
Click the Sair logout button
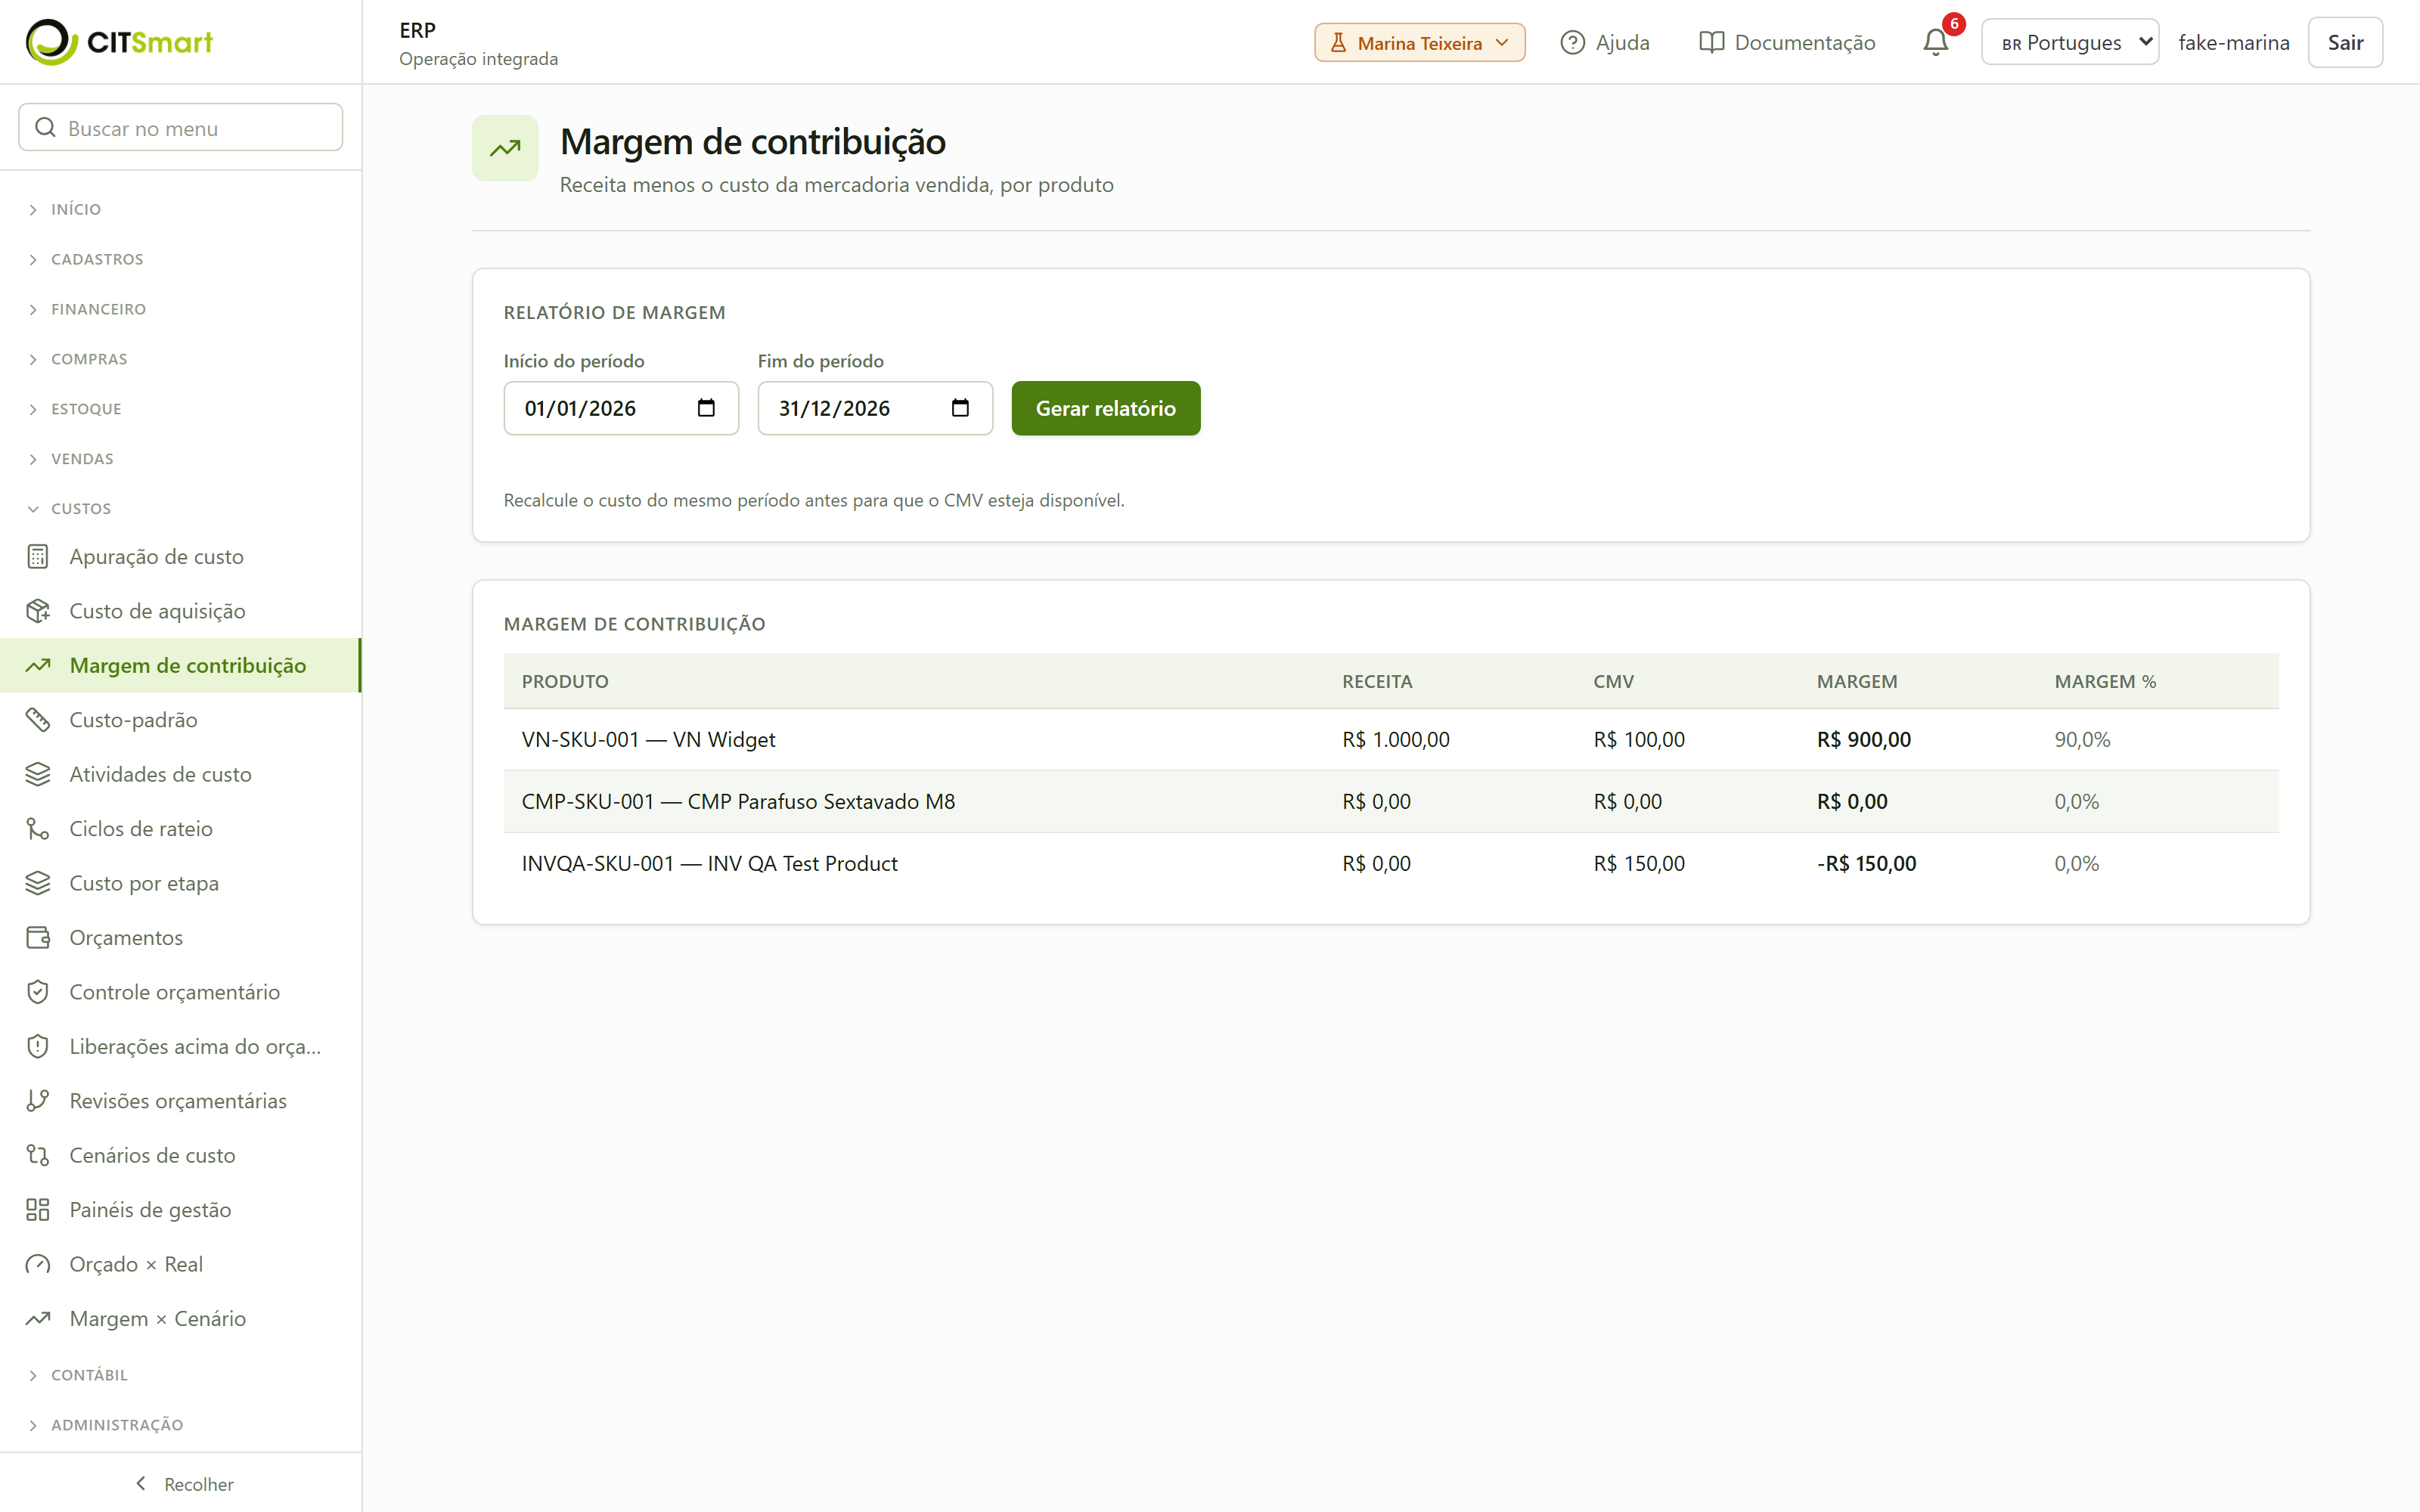point(2344,42)
